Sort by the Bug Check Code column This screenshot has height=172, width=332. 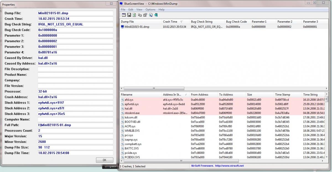pos(236,21)
